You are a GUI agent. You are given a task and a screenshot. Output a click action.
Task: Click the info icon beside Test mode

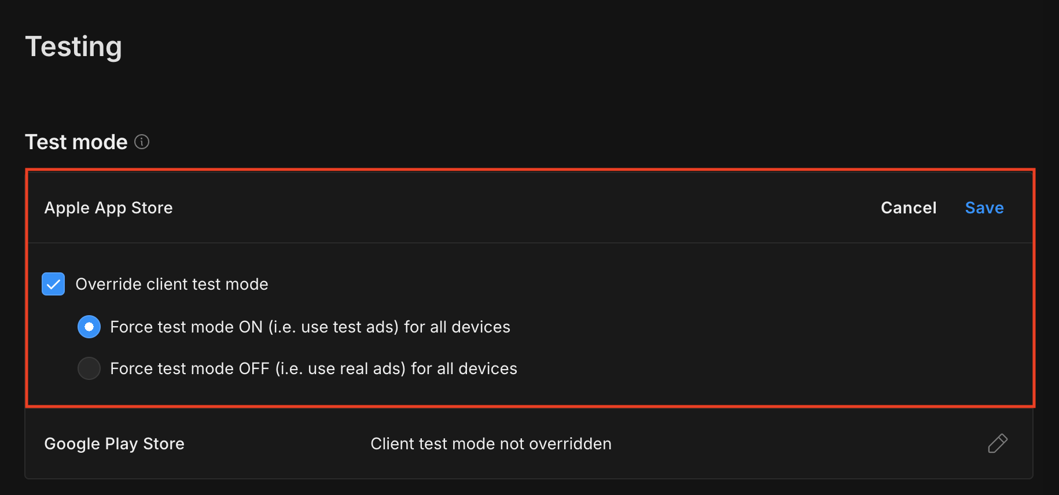click(142, 142)
